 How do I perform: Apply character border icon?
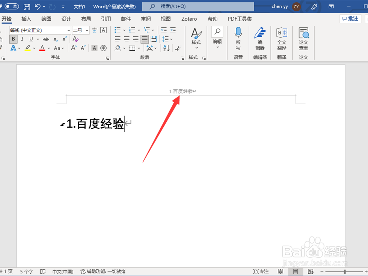click(x=103, y=30)
